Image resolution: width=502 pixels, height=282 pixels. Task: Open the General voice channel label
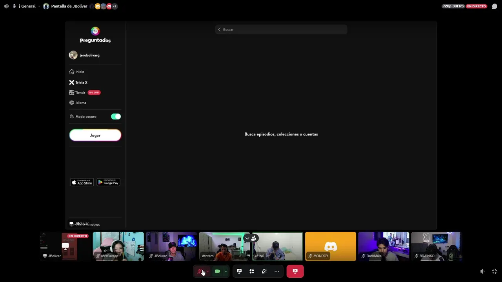(x=29, y=6)
